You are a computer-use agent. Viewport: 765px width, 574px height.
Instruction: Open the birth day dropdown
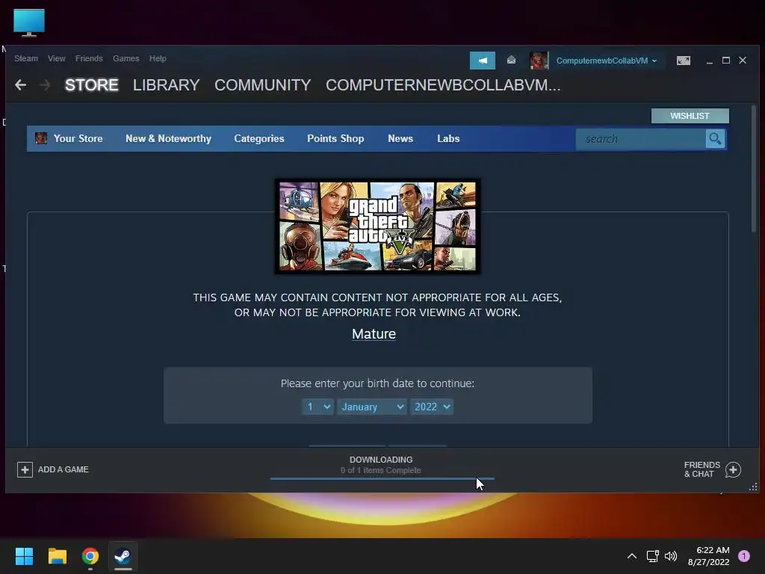pos(318,407)
